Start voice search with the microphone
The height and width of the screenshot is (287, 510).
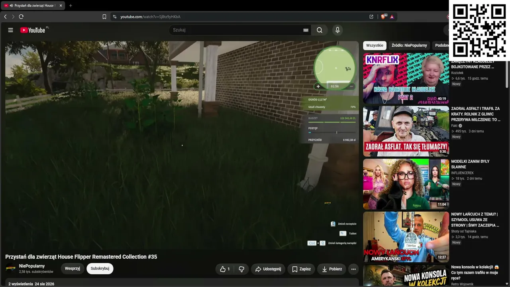337,30
